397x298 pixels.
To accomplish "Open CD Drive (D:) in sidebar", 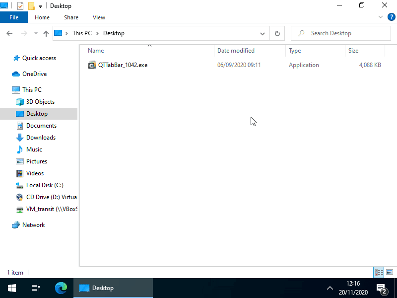I will pos(52,197).
